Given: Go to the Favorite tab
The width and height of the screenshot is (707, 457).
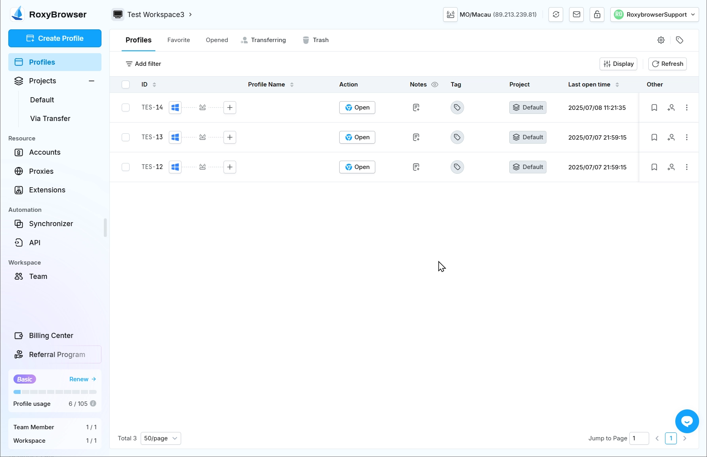Looking at the screenshot, I should coord(178,40).
